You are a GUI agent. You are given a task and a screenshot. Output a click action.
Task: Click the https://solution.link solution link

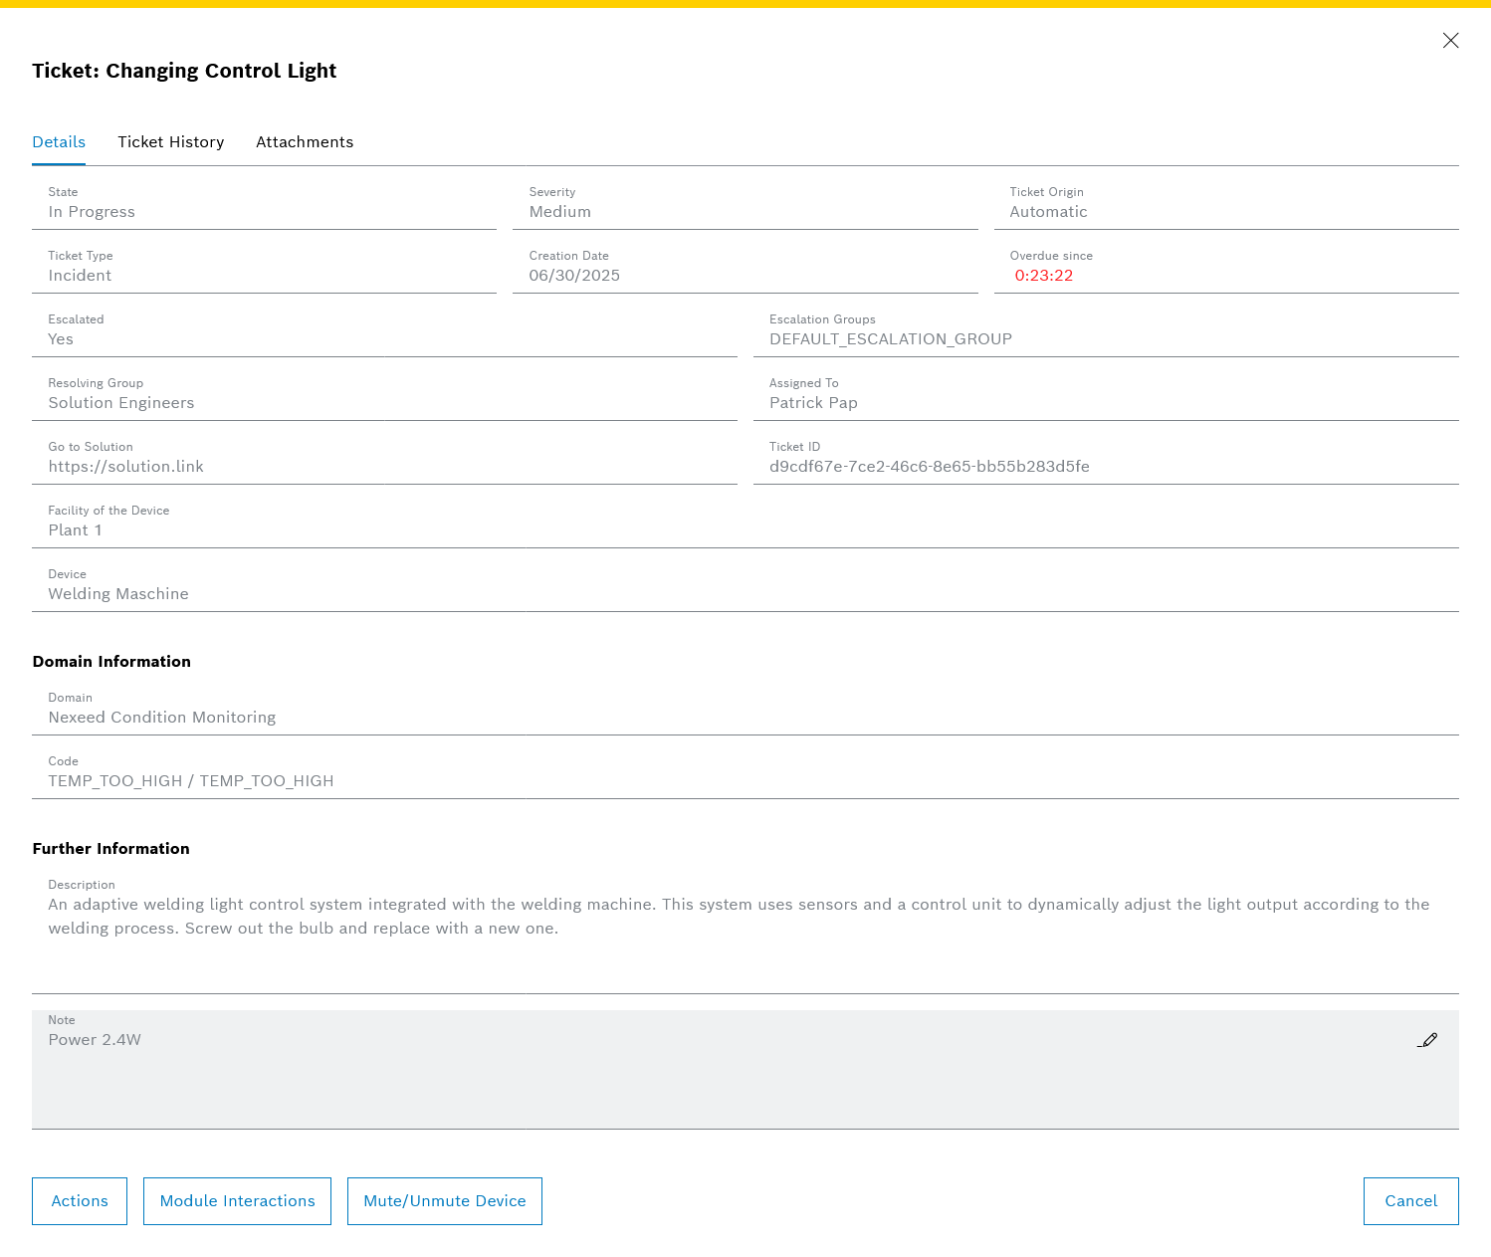pyautogui.click(x=126, y=467)
